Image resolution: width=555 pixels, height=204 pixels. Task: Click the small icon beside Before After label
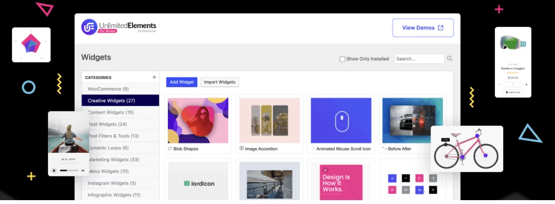385,149
